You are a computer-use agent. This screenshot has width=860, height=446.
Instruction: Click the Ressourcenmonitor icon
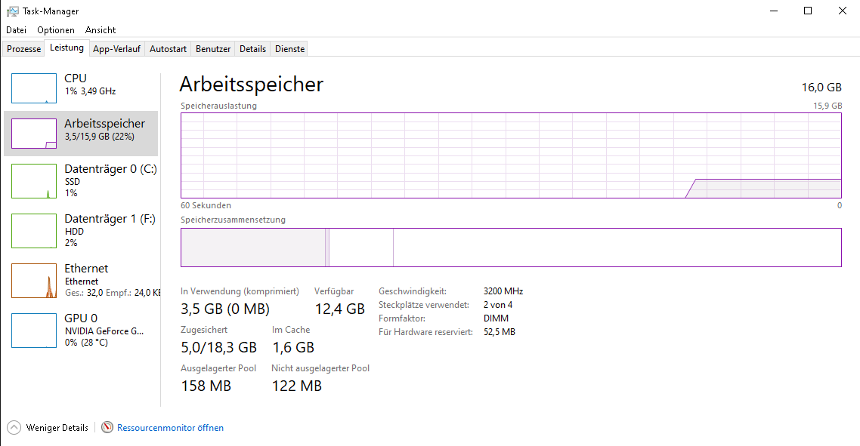107,428
